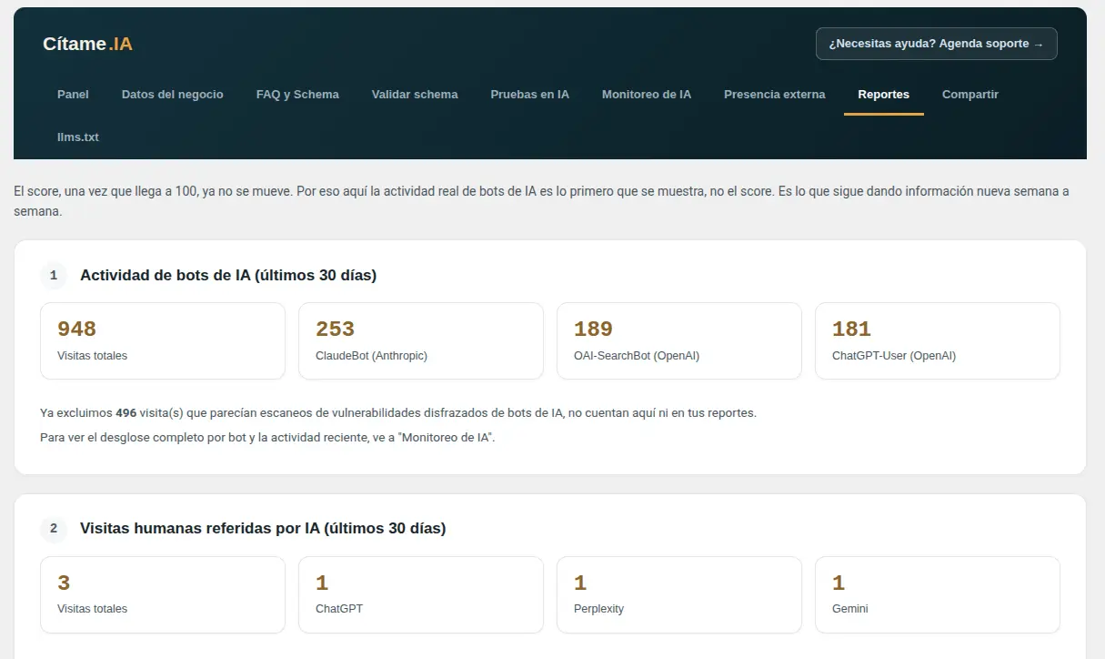
Task: Click the number 189 value
Action: (x=593, y=329)
